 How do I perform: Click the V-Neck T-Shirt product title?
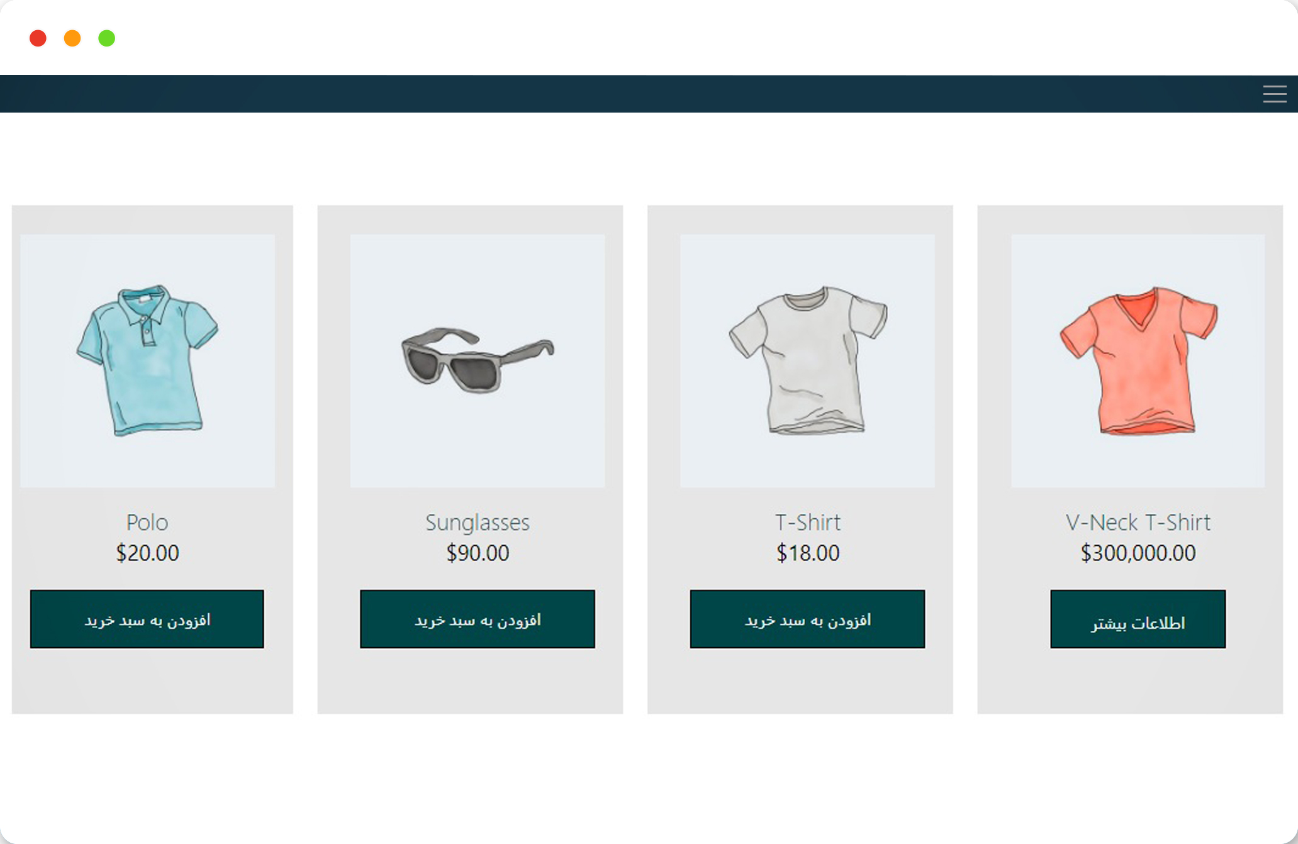click(x=1138, y=522)
